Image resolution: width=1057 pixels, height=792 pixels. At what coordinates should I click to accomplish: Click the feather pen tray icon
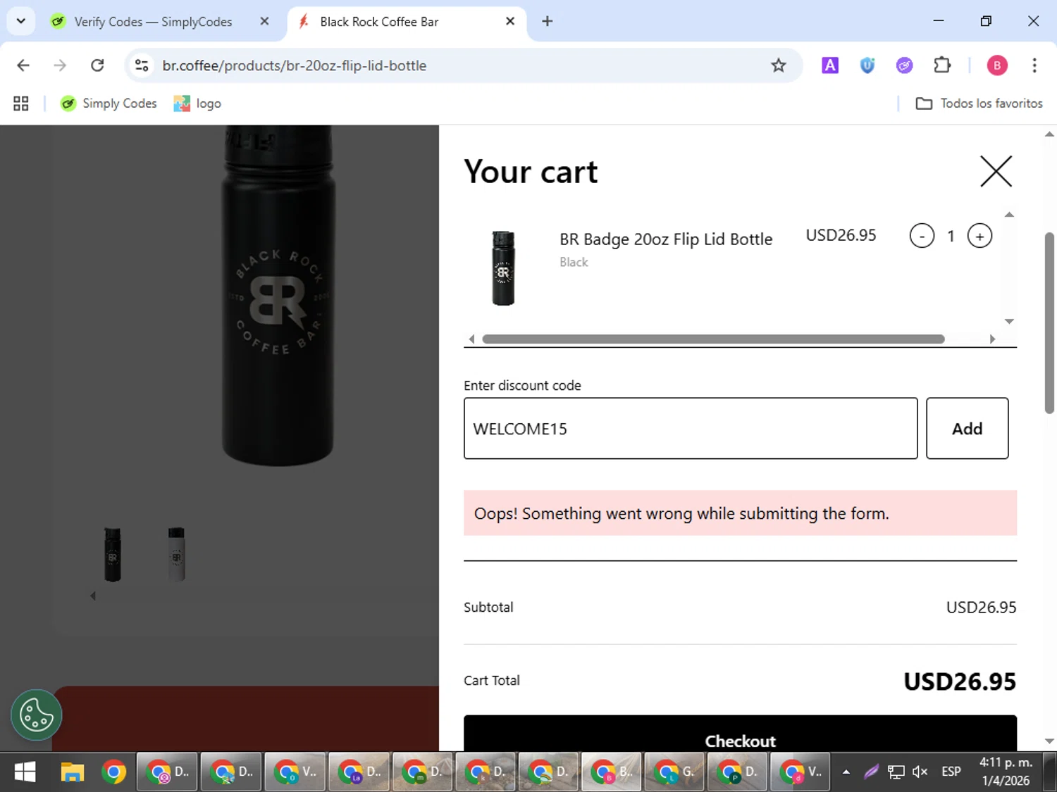pos(872,772)
